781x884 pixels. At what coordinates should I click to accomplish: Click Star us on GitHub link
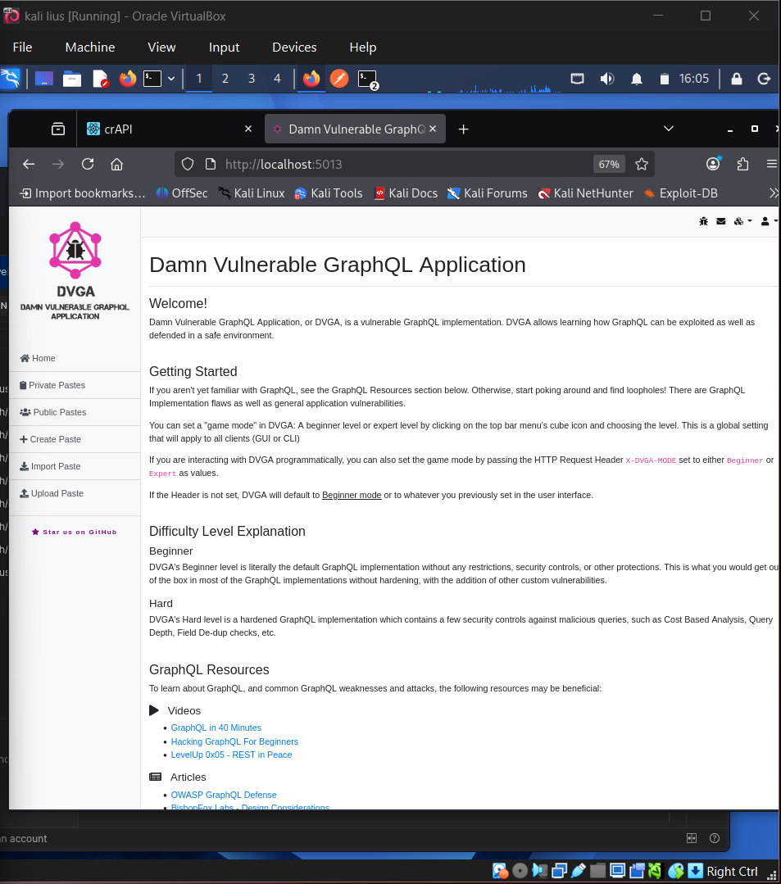[75, 532]
